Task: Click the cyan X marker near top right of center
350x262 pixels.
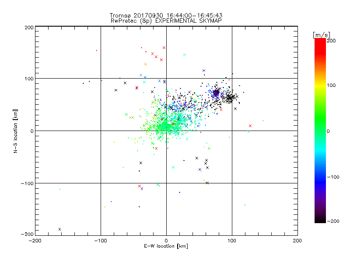Action: click(185, 55)
